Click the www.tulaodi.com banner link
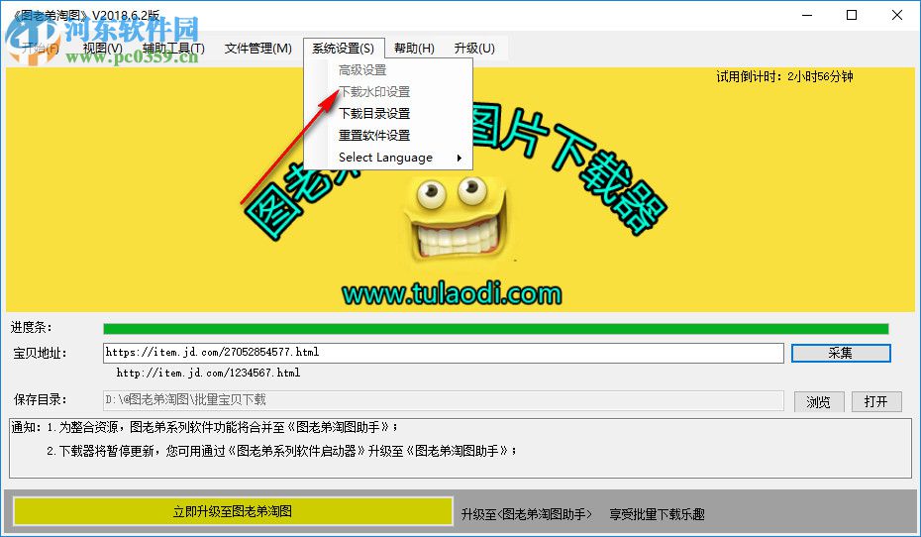The width and height of the screenshot is (921, 537). [452, 293]
